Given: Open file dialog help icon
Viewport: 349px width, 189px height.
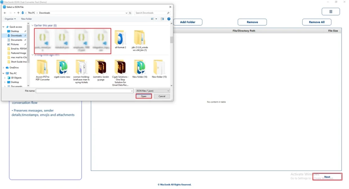Looking at the screenshot, I should (x=169, y=19).
